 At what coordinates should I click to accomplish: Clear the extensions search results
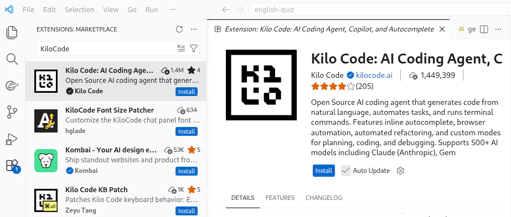pyautogui.click(x=181, y=49)
